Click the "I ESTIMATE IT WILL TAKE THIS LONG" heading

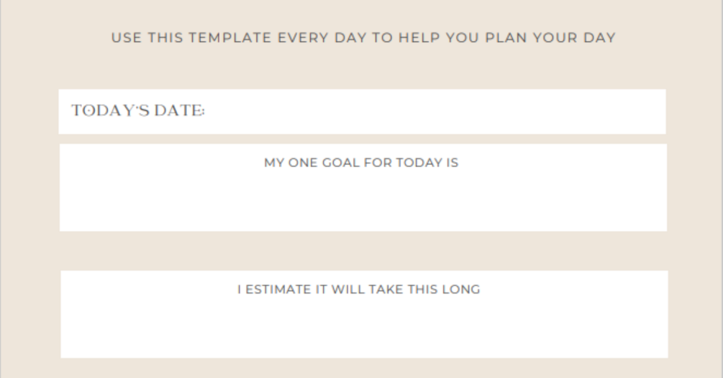tap(359, 289)
